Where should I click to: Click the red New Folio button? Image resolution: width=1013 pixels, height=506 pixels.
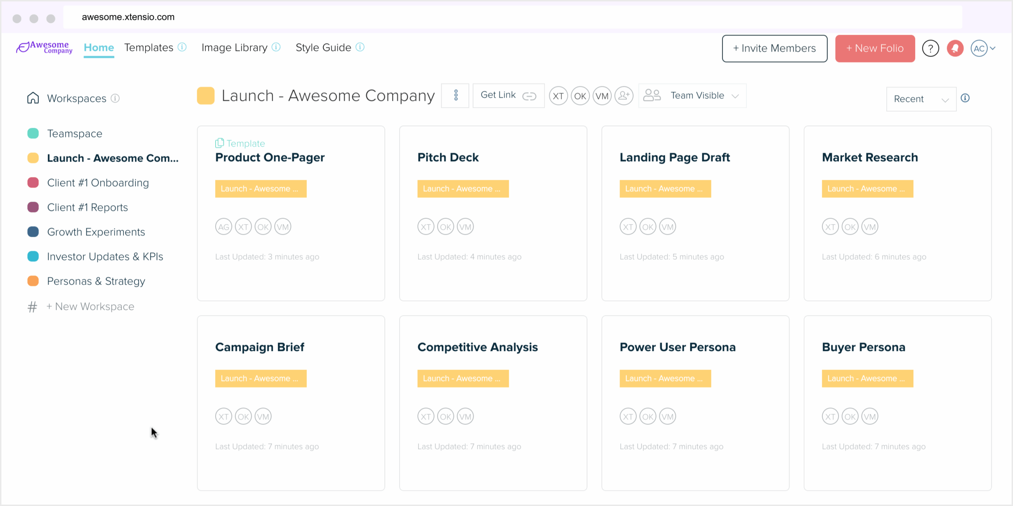pos(875,48)
